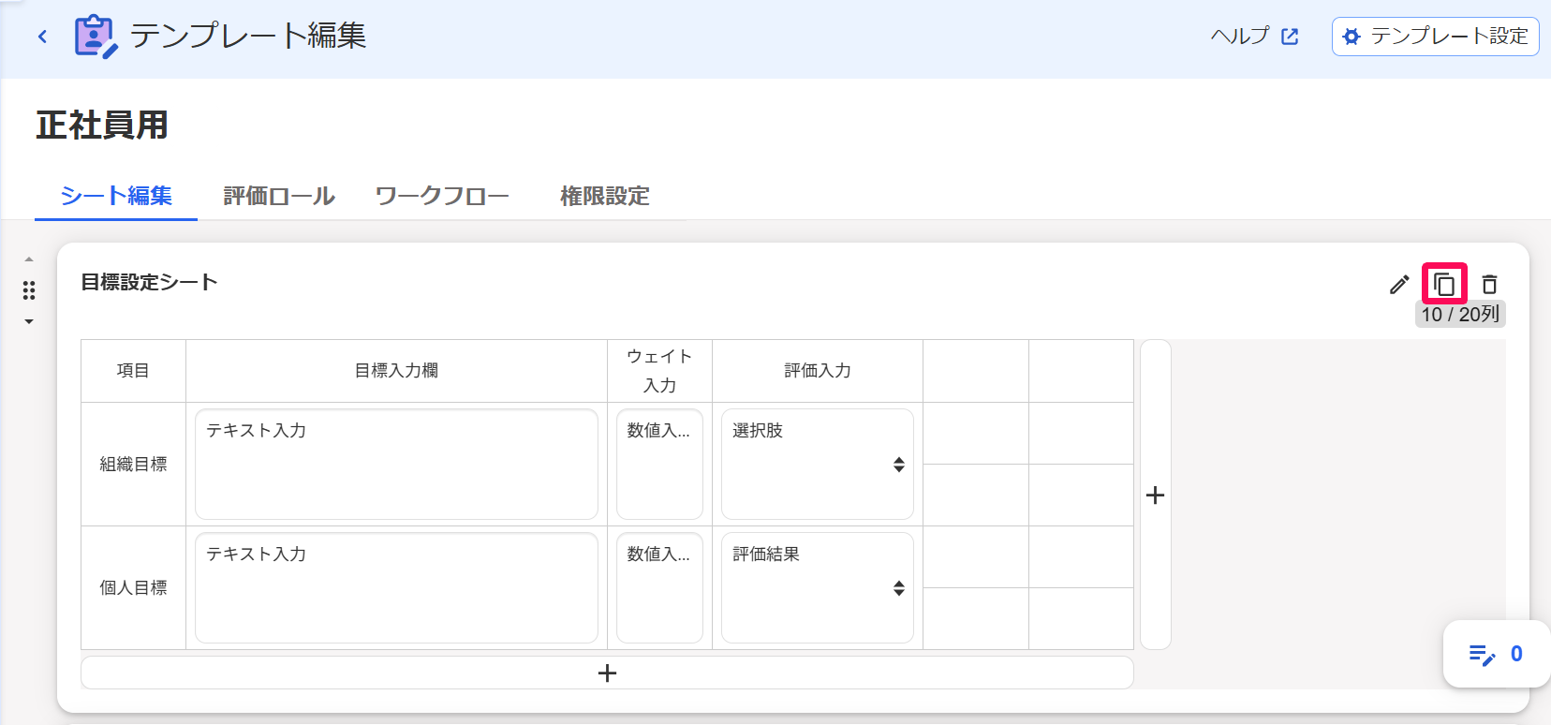Select the 項目 header cell
The width and height of the screenshot is (1551, 725).
[x=133, y=371]
